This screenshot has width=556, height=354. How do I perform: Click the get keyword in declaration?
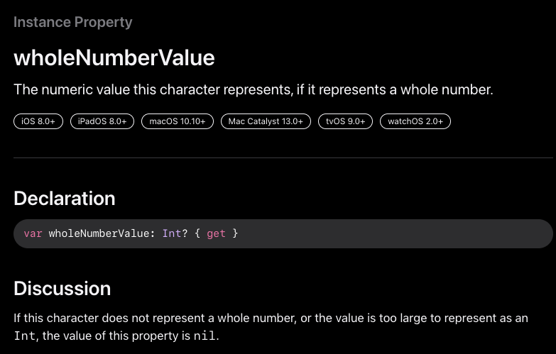point(216,234)
